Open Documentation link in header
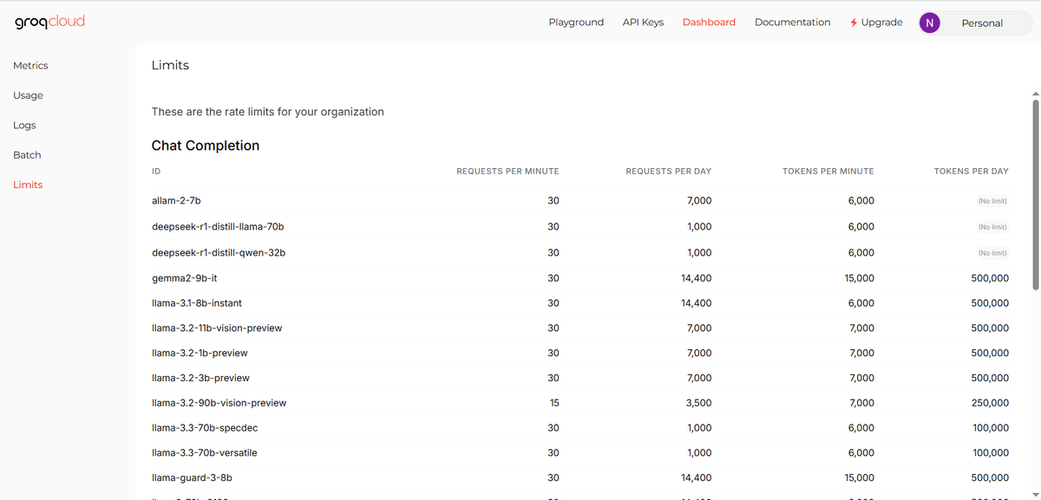The height and width of the screenshot is (500, 1041). pos(792,23)
